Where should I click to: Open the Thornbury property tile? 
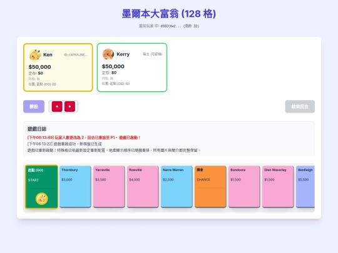pos(75,187)
